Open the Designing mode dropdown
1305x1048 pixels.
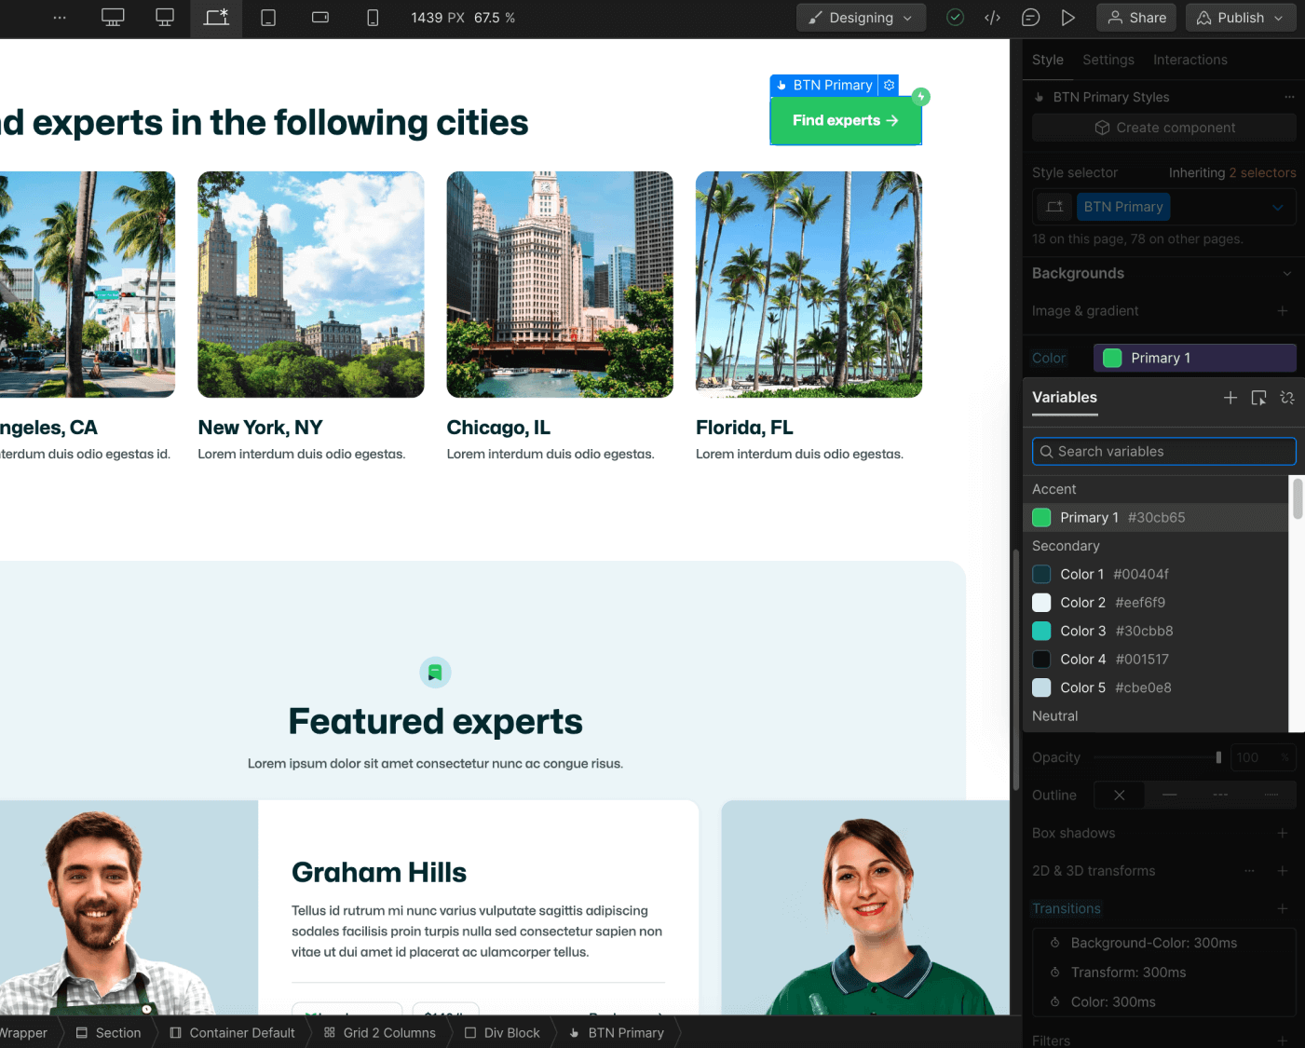[861, 18]
